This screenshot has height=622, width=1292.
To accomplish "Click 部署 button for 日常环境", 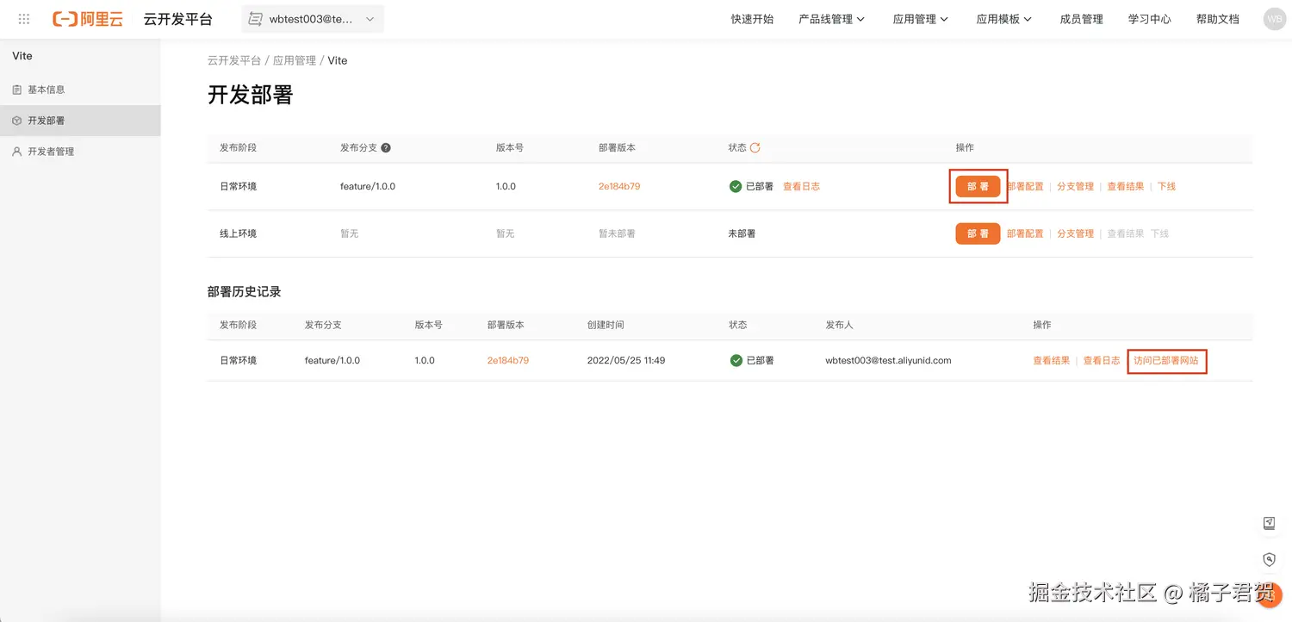I will (x=978, y=186).
